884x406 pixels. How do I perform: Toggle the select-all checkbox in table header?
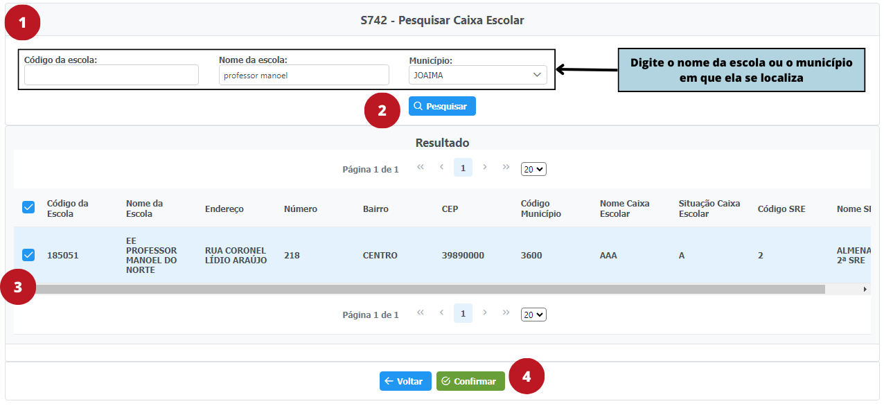(28, 207)
